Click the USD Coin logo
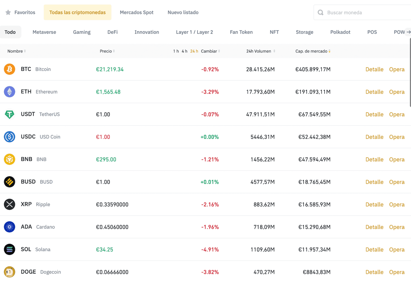Image resolution: width=411 pixels, height=283 pixels. [10, 137]
